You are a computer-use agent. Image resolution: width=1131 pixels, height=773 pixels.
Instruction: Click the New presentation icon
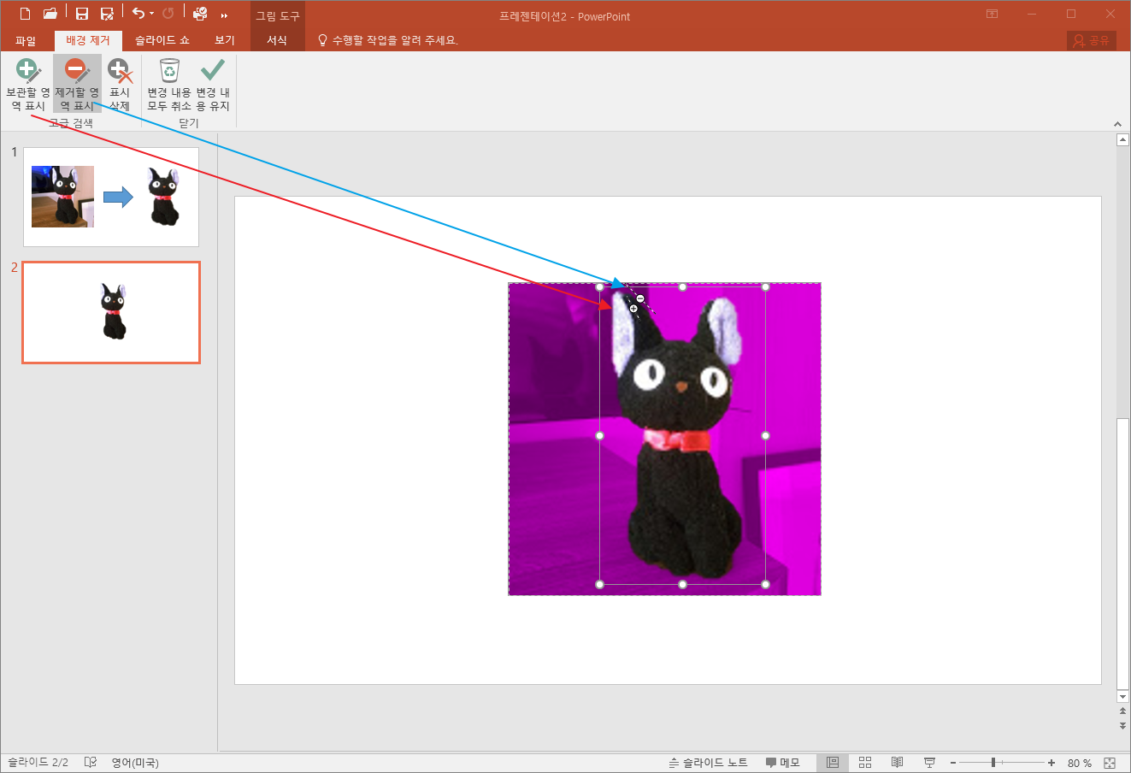pyautogui.click(x=25, y=14)
